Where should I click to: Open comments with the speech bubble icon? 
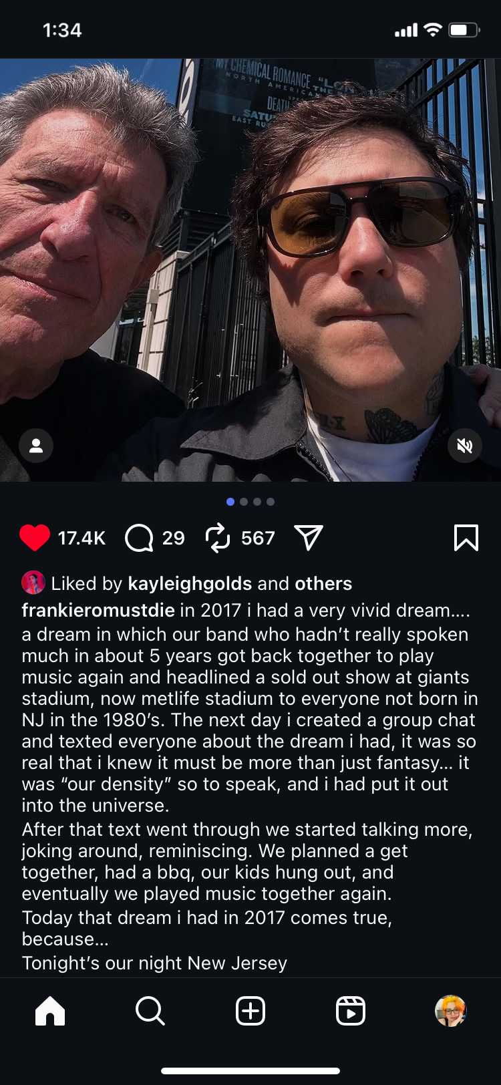click(139, 538)
